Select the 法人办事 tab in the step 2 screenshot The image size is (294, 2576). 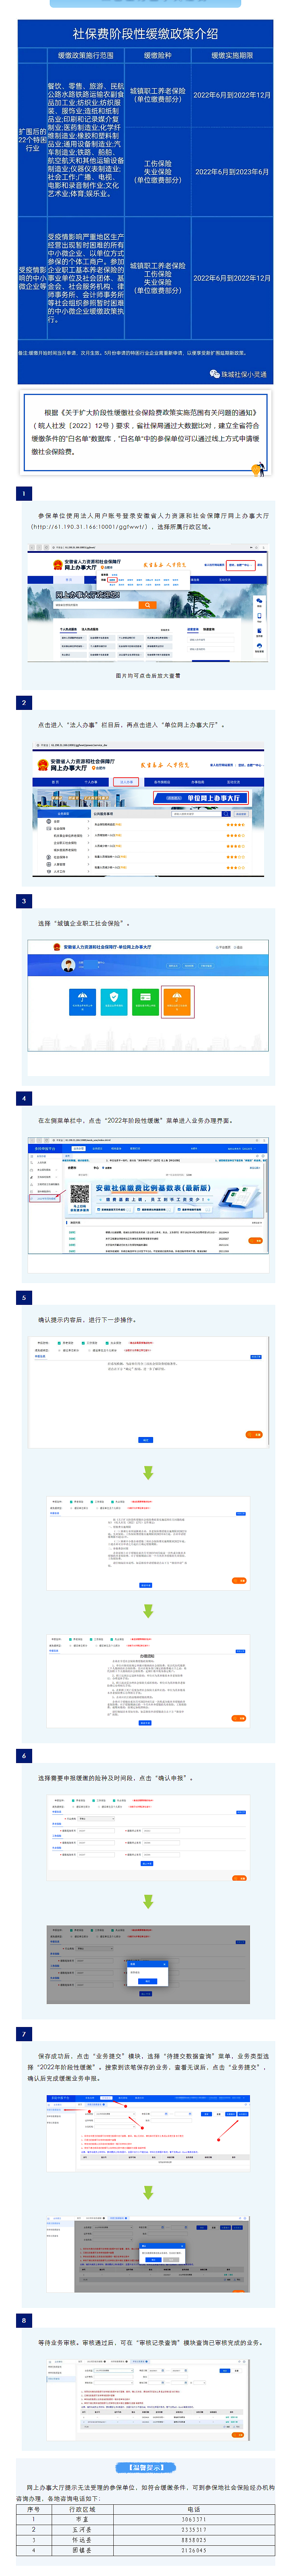click(x=125, y=782)
